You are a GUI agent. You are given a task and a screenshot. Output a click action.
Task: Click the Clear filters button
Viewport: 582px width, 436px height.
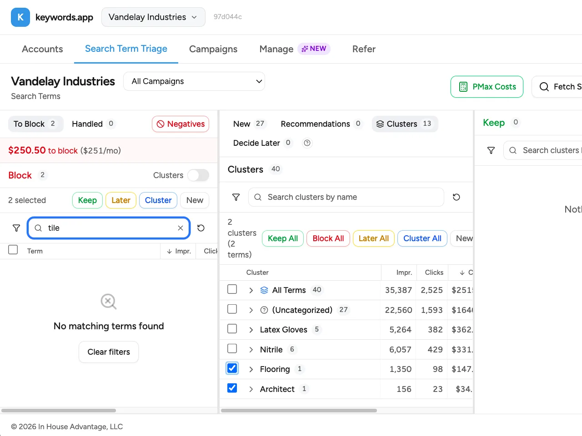click(109, 352)
